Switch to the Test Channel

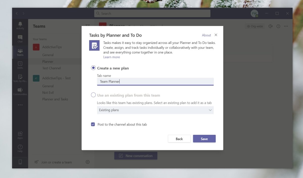(52, 68)
